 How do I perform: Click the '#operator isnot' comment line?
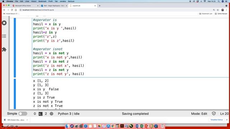click(x=48, y=49)
